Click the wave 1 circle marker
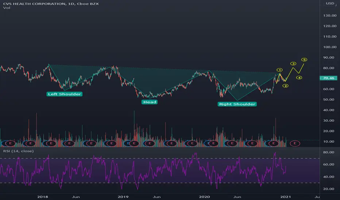The image size is (340, 200). click(x=279, y=70)
